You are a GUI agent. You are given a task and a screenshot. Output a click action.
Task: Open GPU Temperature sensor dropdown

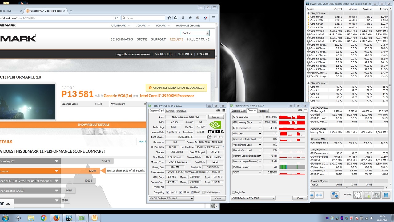point(260,128)
